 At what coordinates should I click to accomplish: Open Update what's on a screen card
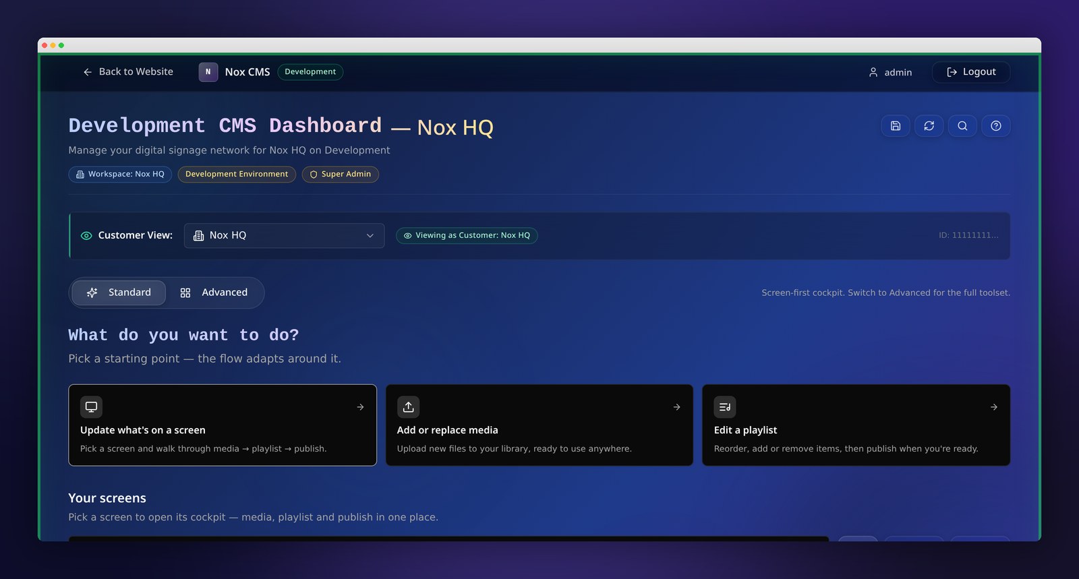click(x=223, y=425)
